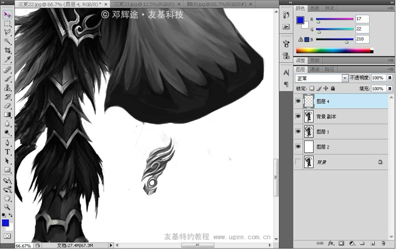
Task: Hide the 背景 副本 layer
Action: (299, 116)
